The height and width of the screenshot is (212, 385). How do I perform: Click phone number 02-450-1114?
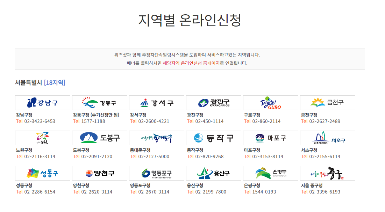click(209, 121)
